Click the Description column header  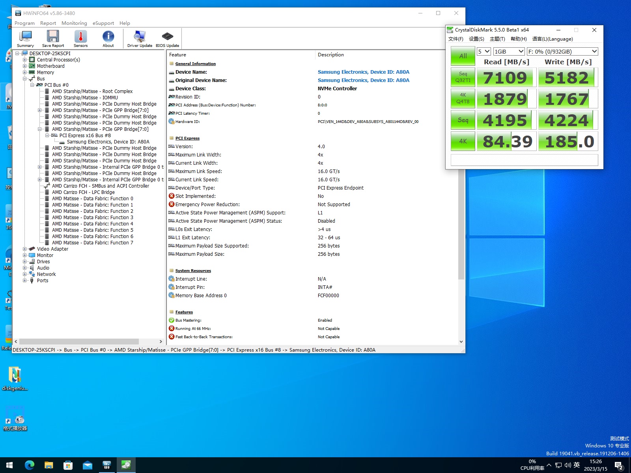click(386, 55)
